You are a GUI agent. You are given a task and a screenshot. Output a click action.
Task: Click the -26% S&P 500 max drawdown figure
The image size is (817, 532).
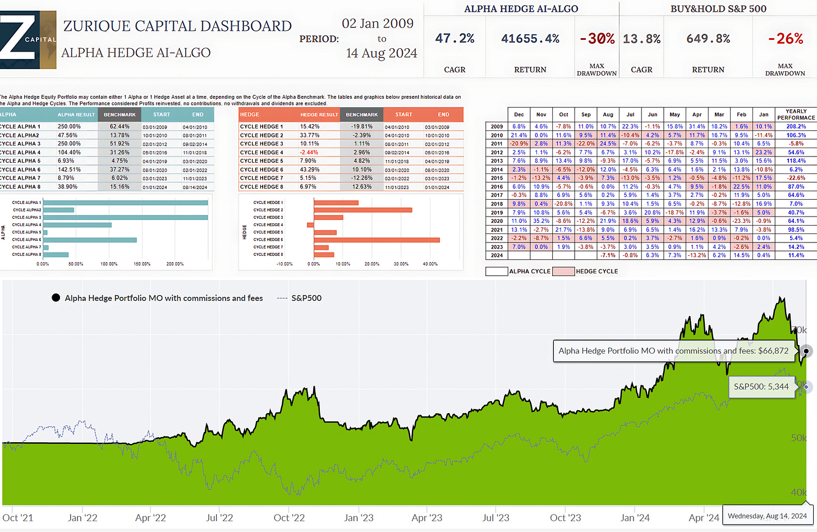[x=786, y=39]
